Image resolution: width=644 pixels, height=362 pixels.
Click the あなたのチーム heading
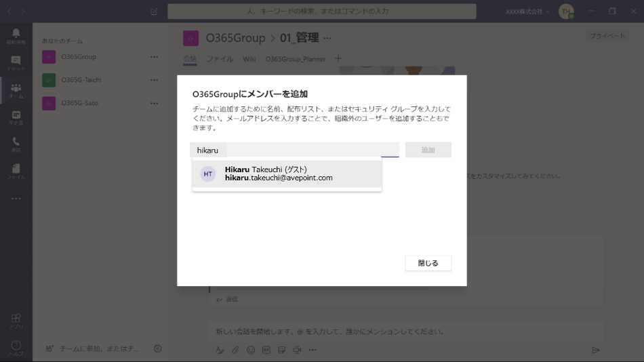[x=62, y=41]
